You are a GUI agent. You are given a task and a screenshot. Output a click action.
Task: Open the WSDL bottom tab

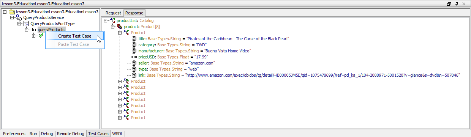click(117, 134)
